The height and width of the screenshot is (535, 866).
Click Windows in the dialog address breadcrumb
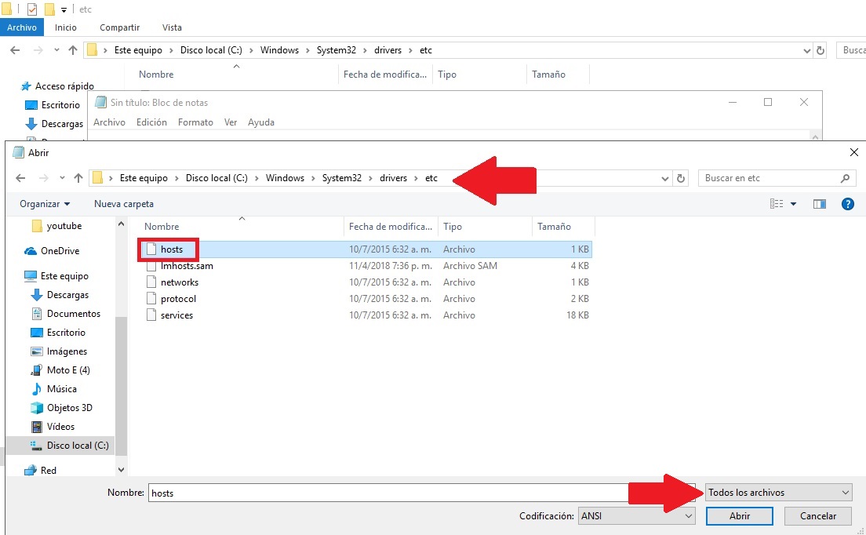tap(285, 178)
